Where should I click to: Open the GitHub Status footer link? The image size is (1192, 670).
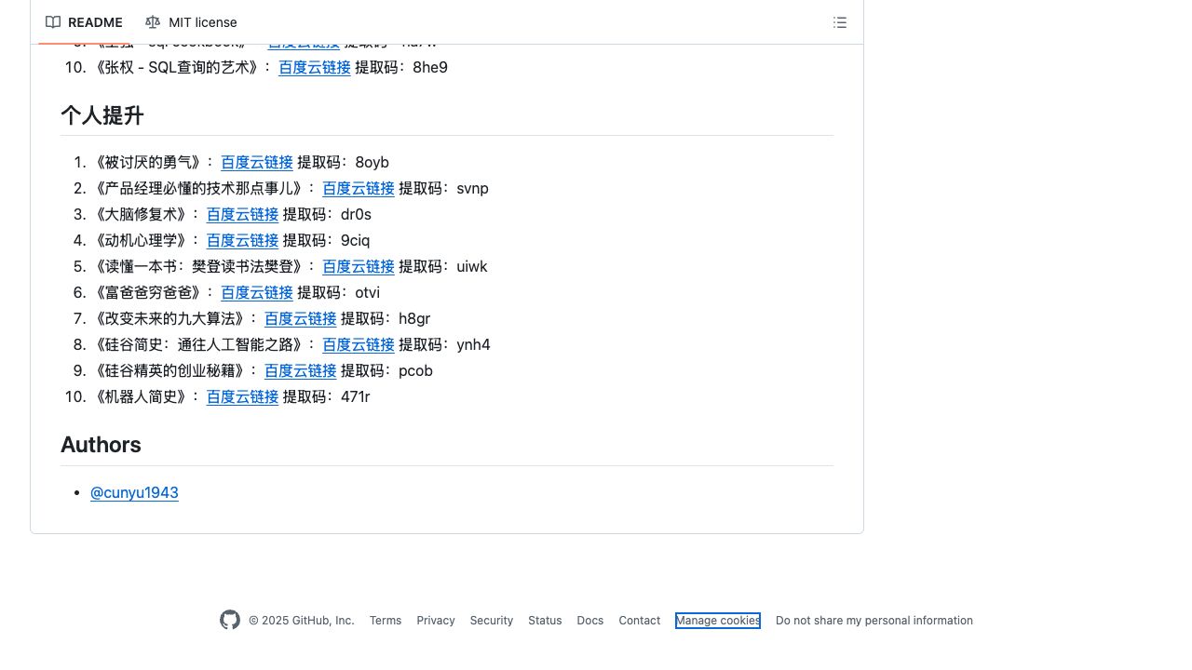(545, 621)
